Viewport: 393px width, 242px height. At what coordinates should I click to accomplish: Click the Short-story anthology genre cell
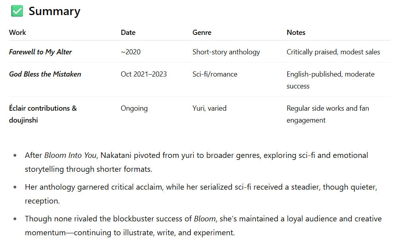[226, 52]
